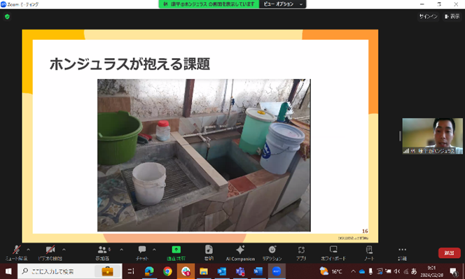Open AI Companion

pyautogui.click(x=240, y=253)
